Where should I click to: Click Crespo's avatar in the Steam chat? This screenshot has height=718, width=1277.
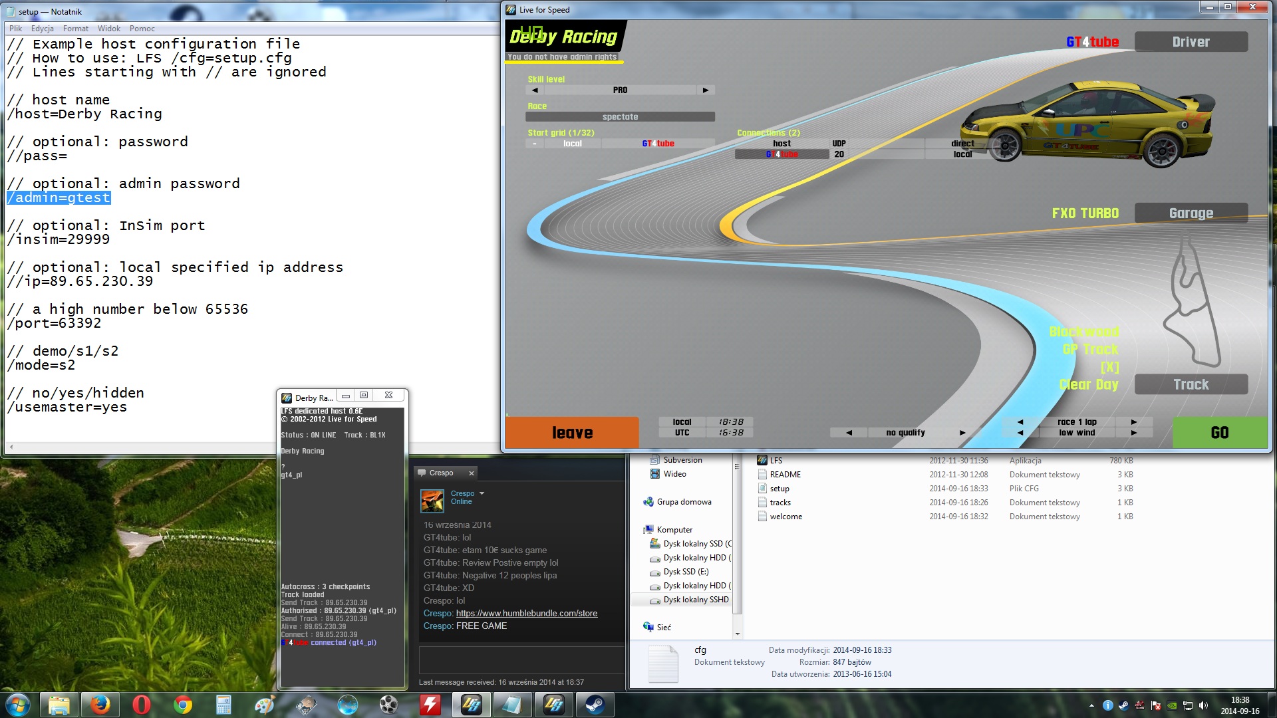click(x=432, y=501)
